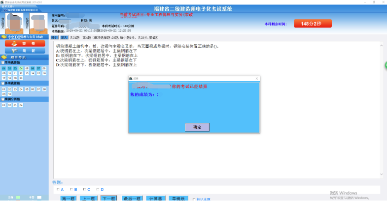Go to previous question with 上一题
Image resolution: width=387 pixels, height=202 pixels.
88,199
